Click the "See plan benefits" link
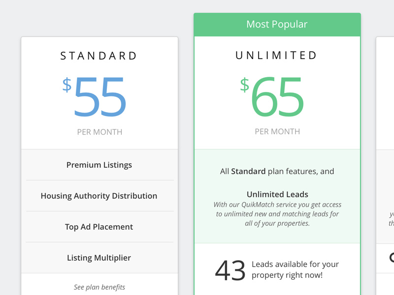This screenshot has height=295, width=394. coord(99,287)
